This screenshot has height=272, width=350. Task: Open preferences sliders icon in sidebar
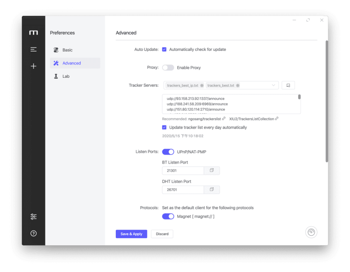click(33, 216)
